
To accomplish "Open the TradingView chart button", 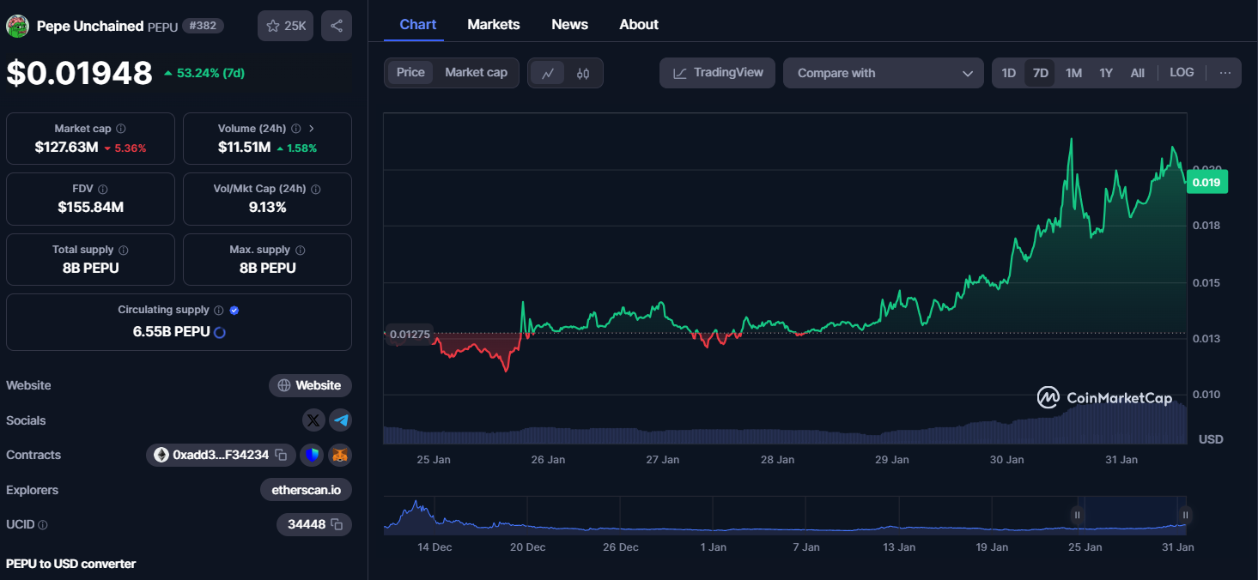I will 718,73.
